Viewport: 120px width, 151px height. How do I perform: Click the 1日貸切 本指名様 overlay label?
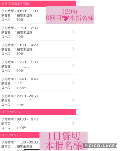[x=63, y=141]
